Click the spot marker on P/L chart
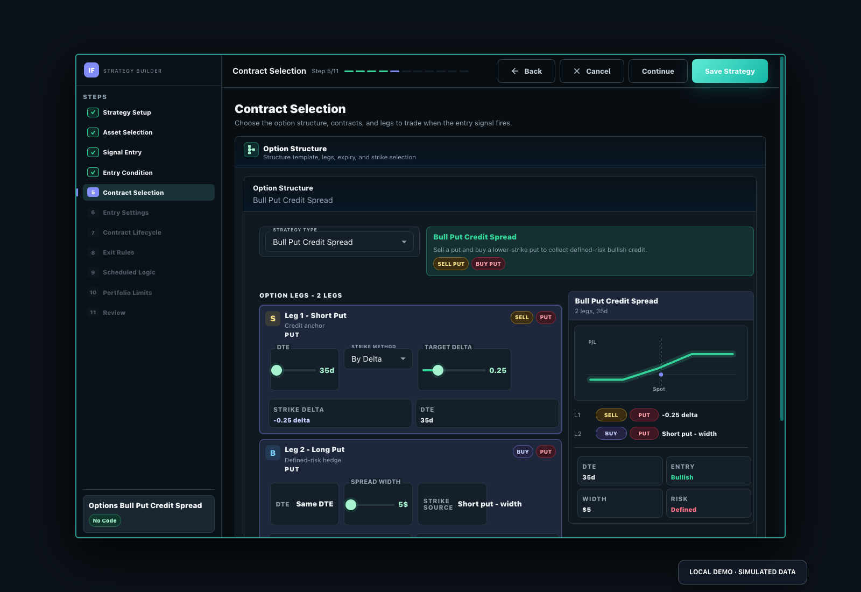This screenshot has width=861, height=592. [661, 375]
